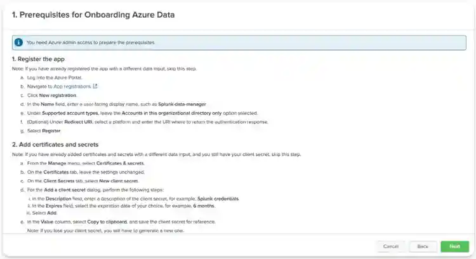
Task: Go to the previous step with Back
Action: point(423,246)
